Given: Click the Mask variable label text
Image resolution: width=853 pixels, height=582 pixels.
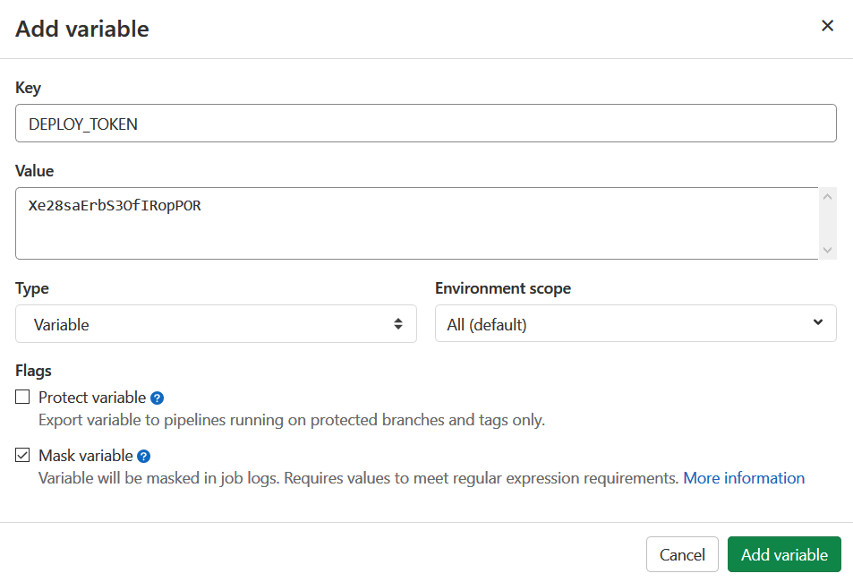Looking at the screenshot, I should [83, 455].
